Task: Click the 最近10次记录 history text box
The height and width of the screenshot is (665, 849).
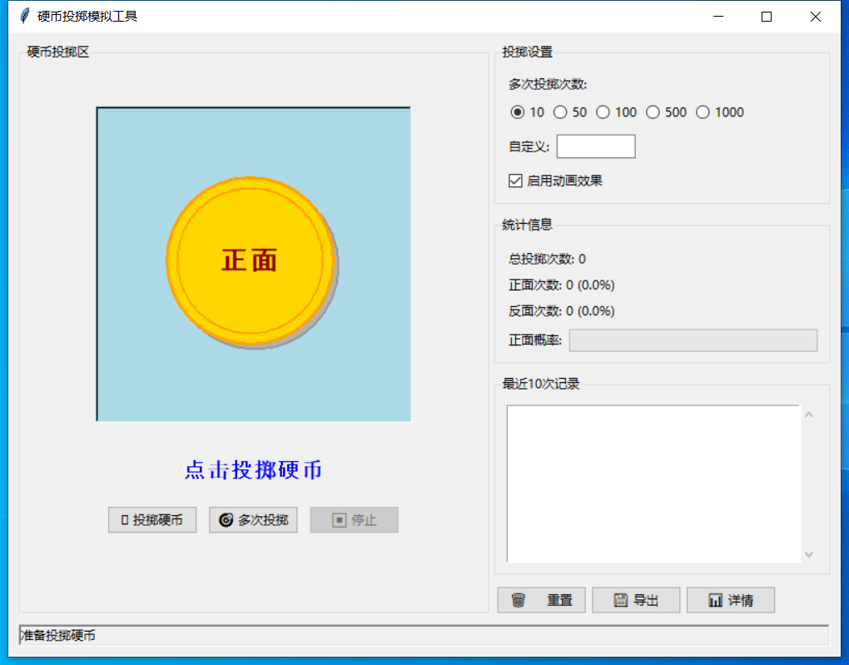Action: click(x=653, y=484)
